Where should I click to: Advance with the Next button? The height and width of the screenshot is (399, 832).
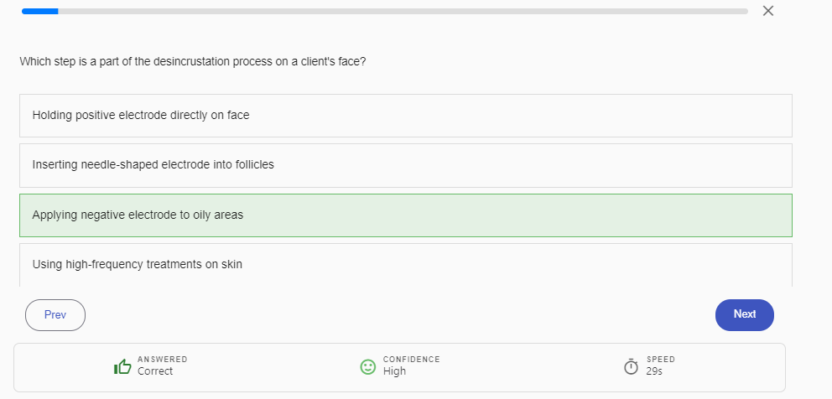(x=744, y=314)
